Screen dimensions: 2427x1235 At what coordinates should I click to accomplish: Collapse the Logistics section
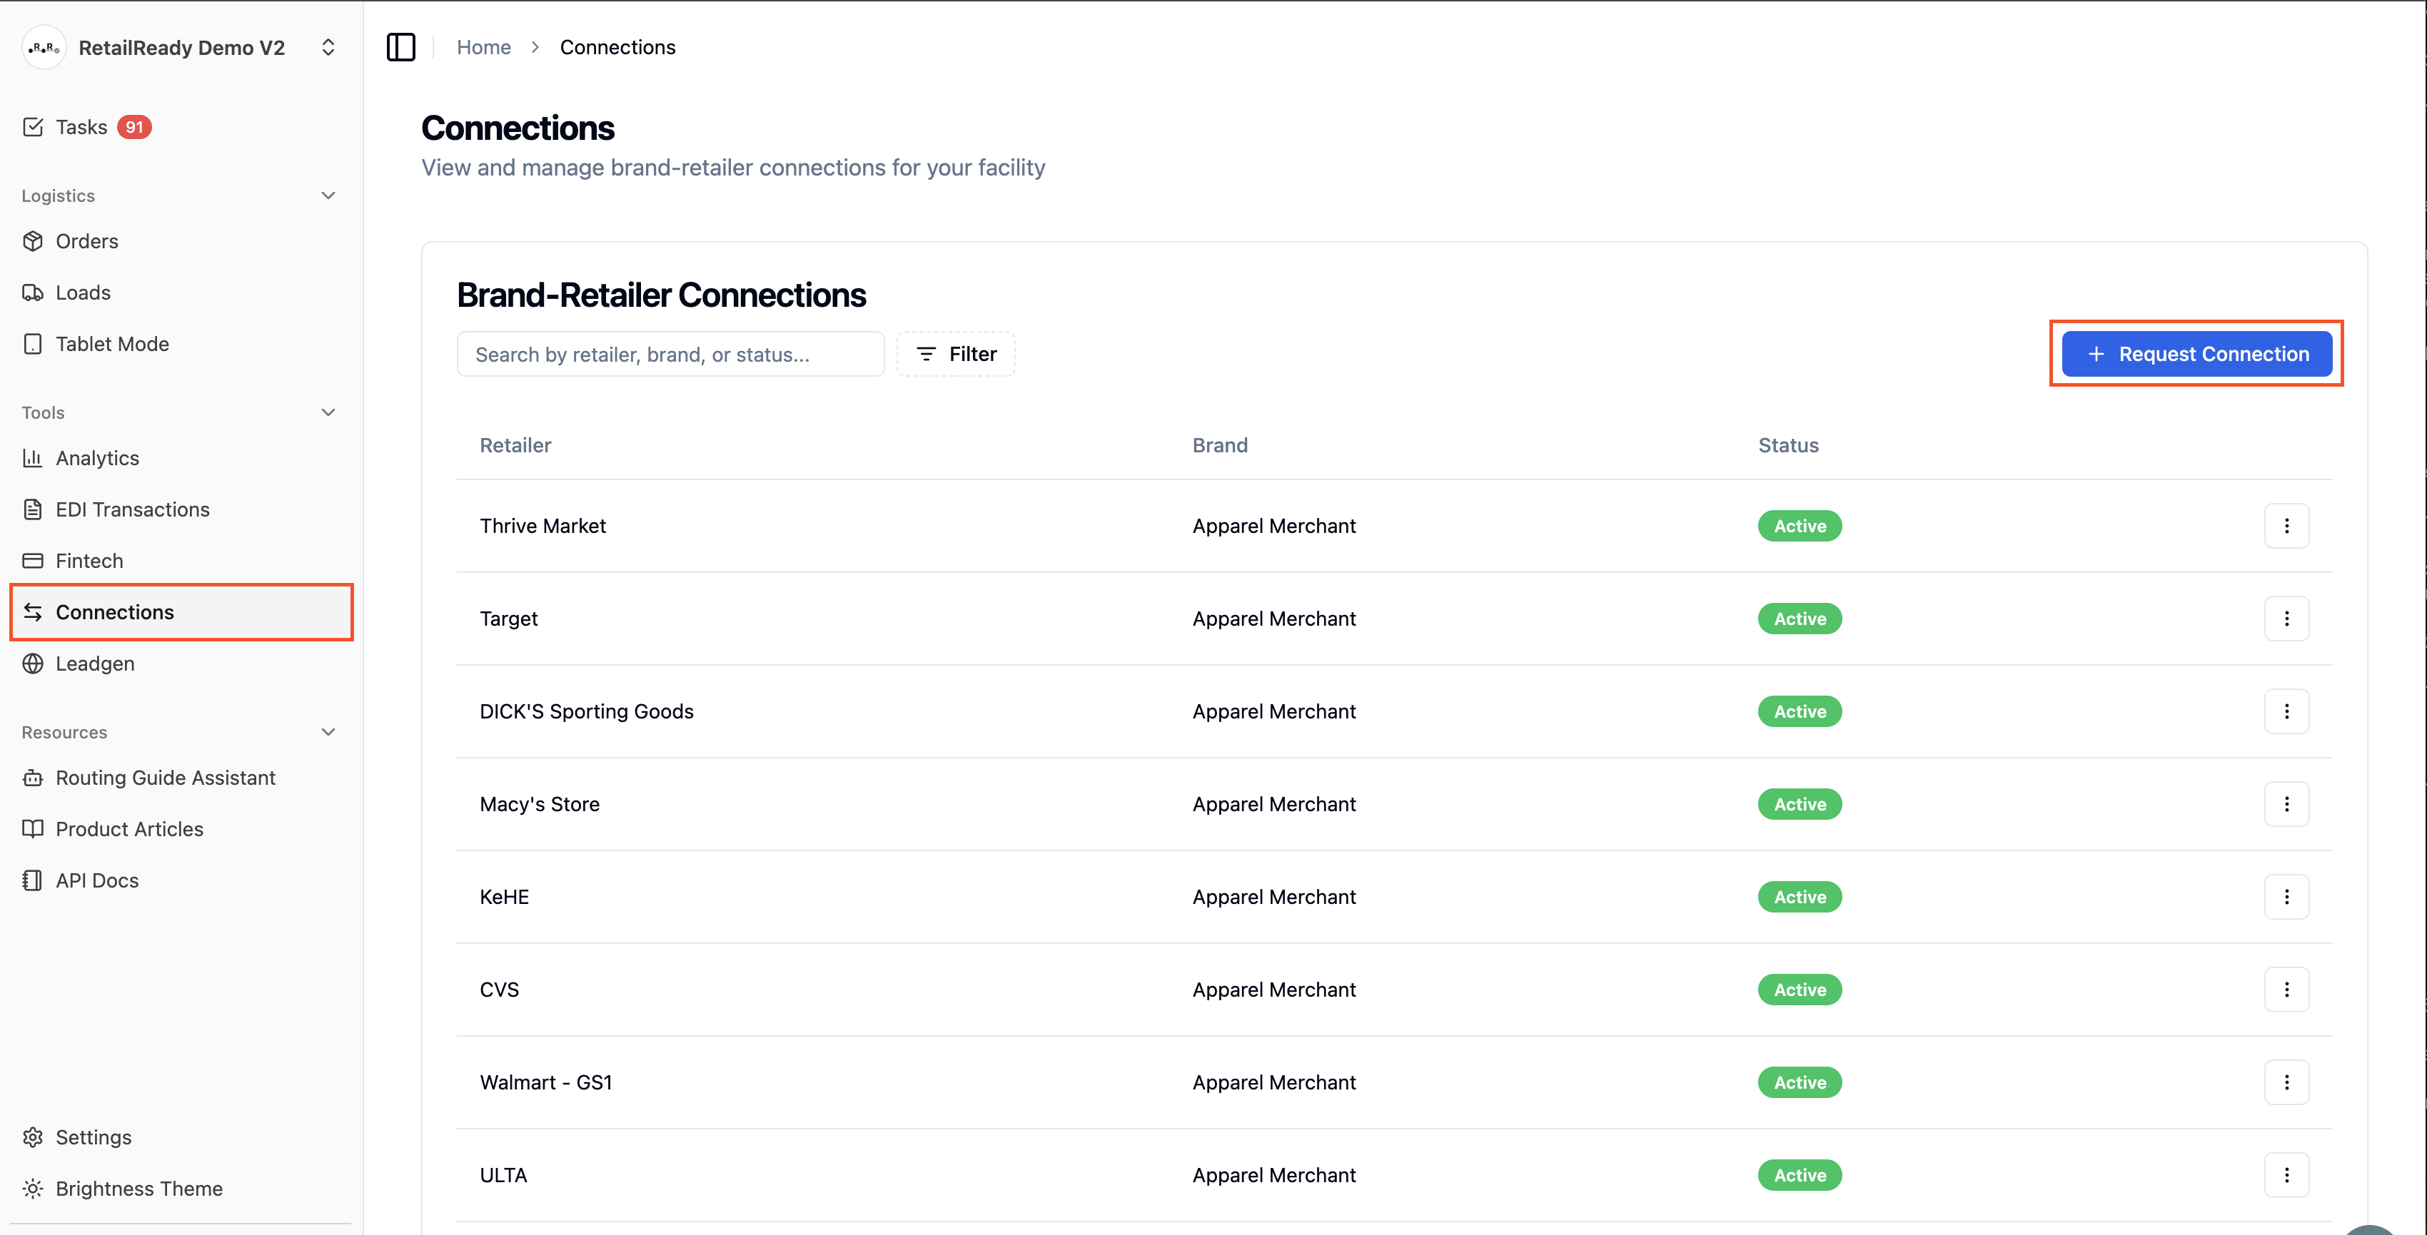pos(328,196)
